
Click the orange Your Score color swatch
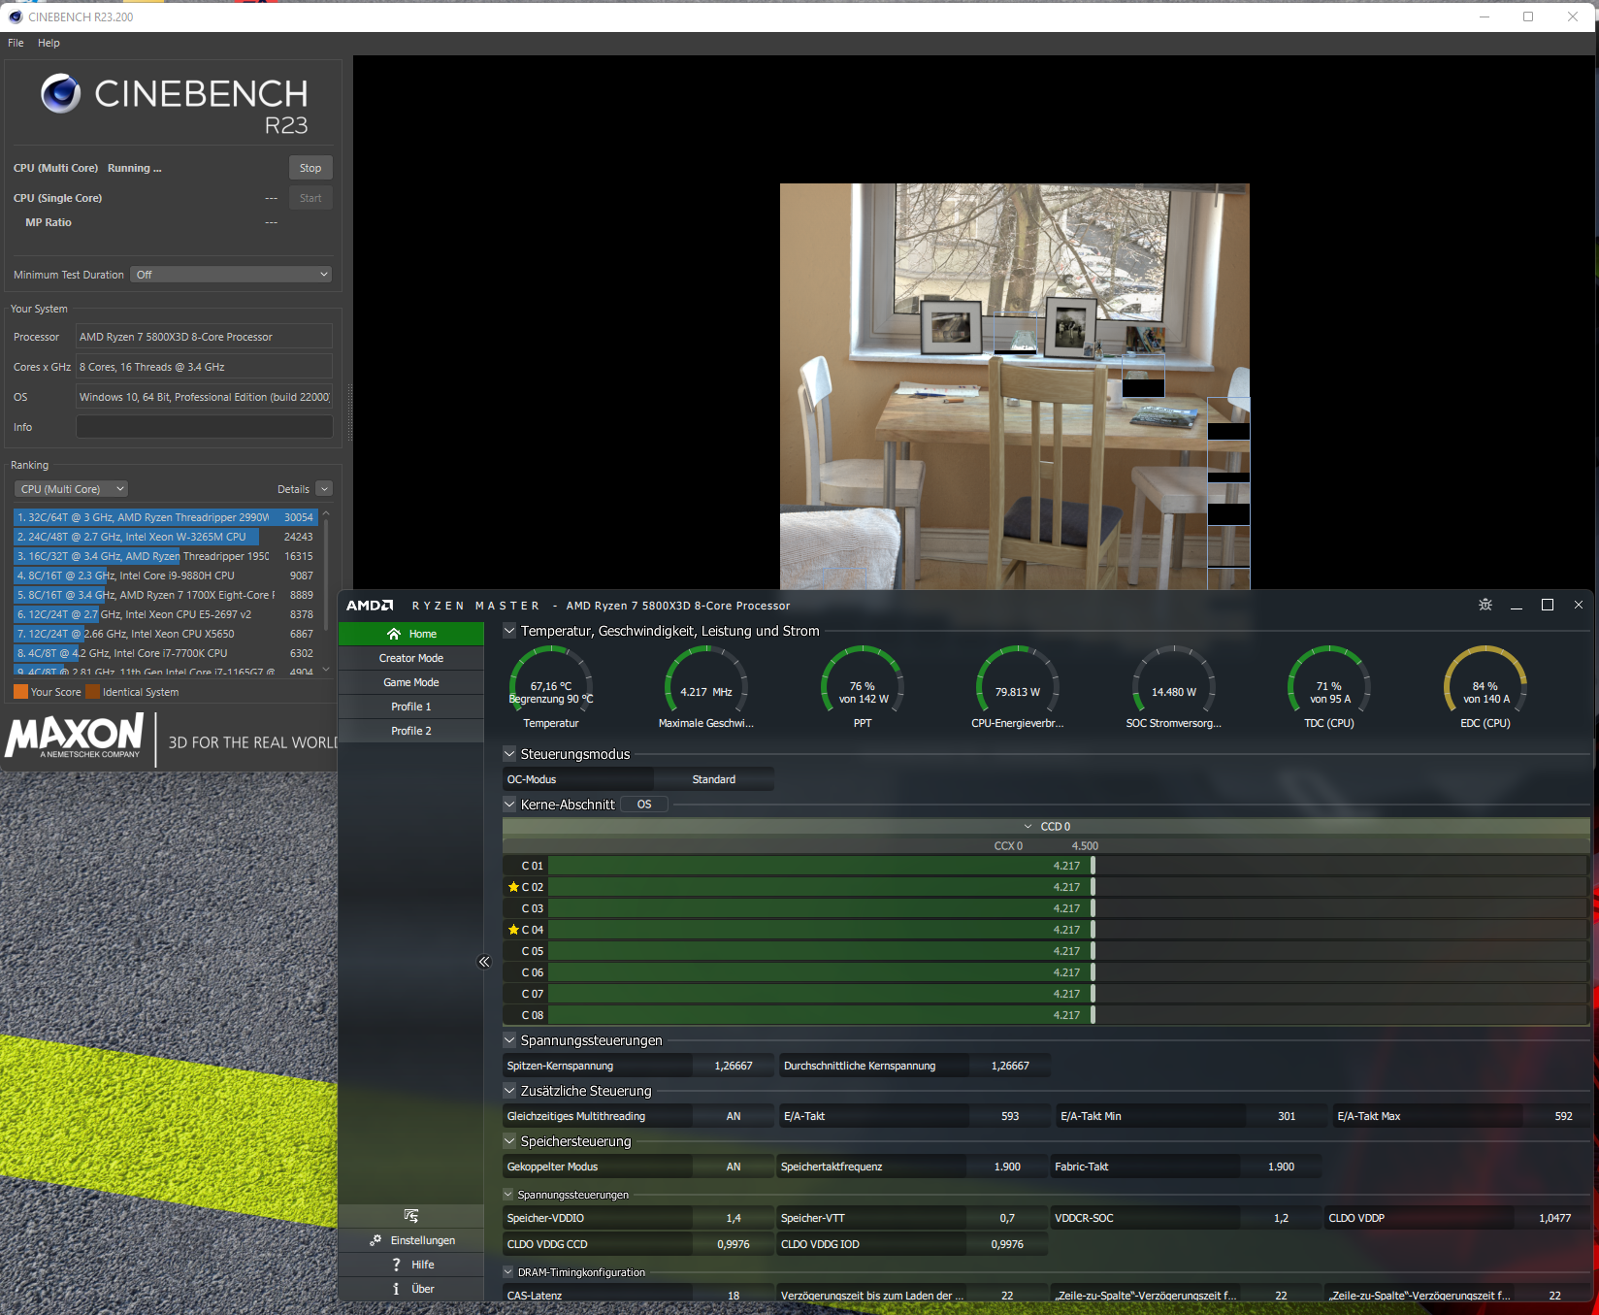click(x=20, y=692)
